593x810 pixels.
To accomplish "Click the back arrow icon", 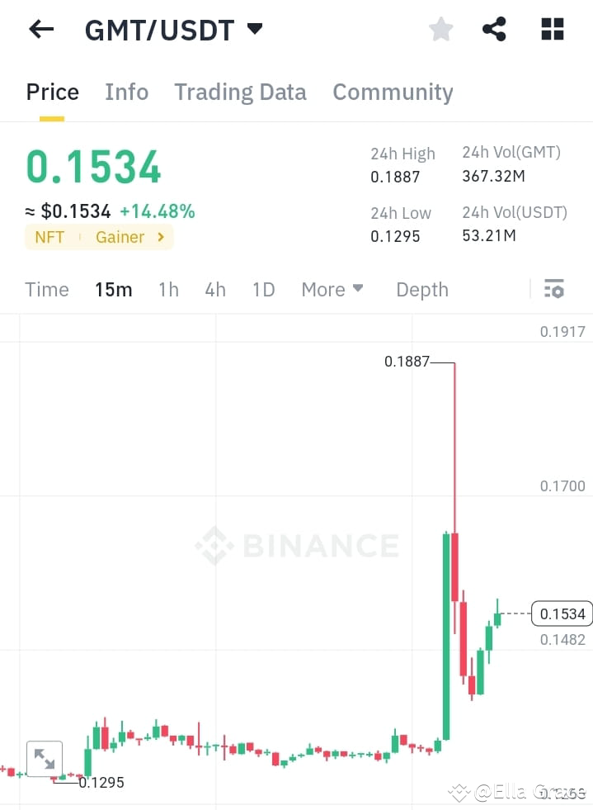I will pos(40,29).
